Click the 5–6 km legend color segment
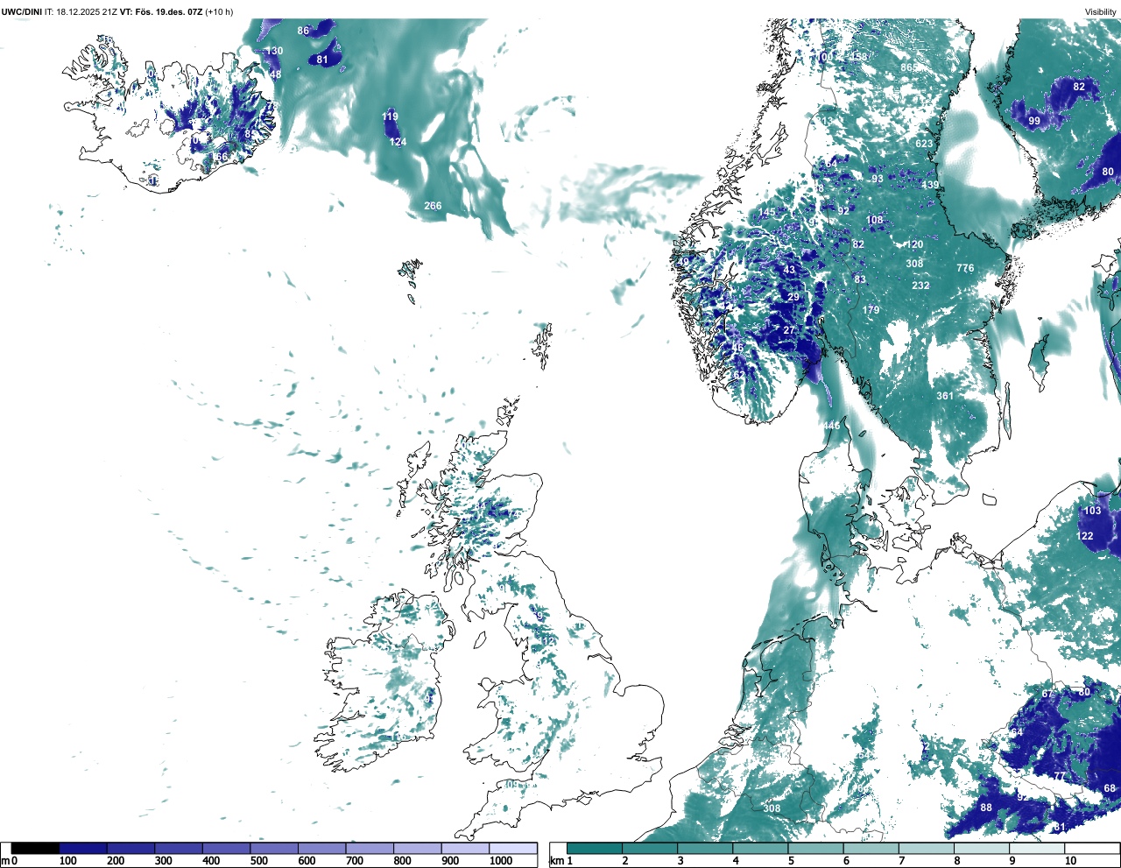This screenshot has width=1121, height=868. point(816,848)
